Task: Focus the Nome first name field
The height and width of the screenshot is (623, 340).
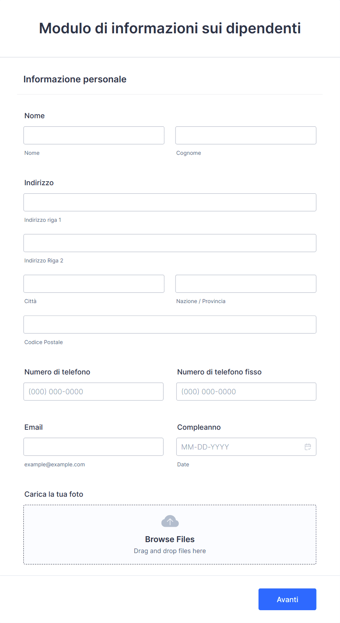Action: coord(94,135)
